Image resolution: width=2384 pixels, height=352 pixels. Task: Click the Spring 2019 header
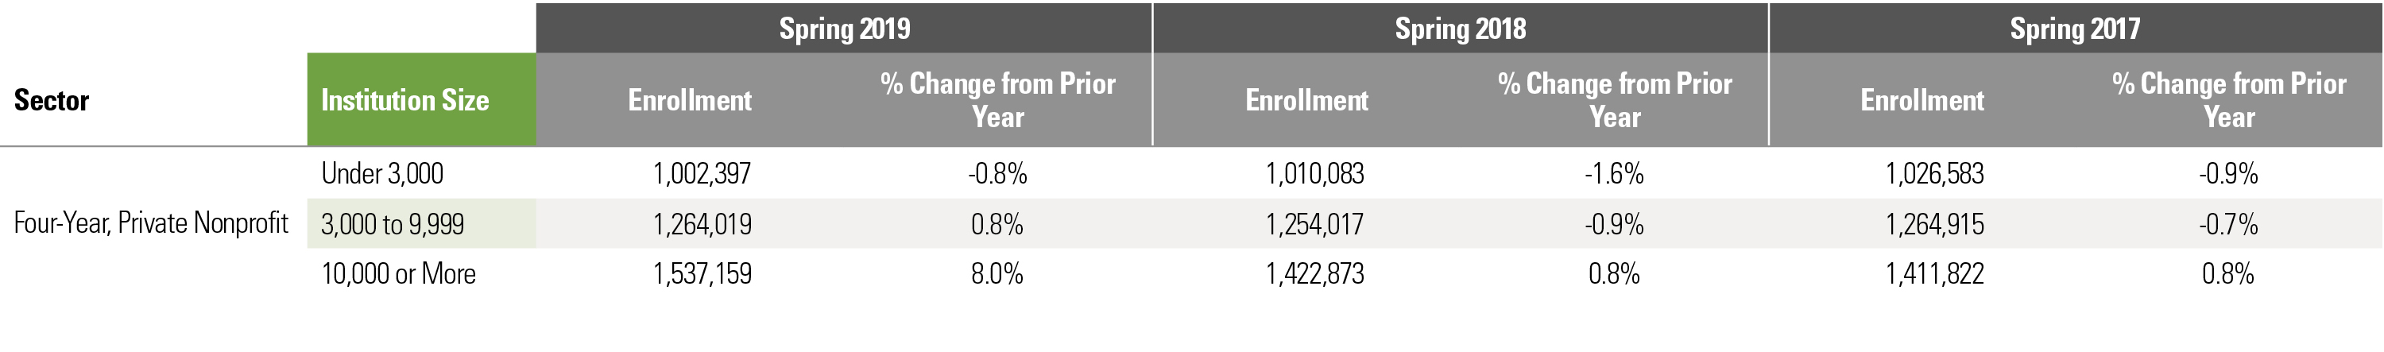click(844, 29)
